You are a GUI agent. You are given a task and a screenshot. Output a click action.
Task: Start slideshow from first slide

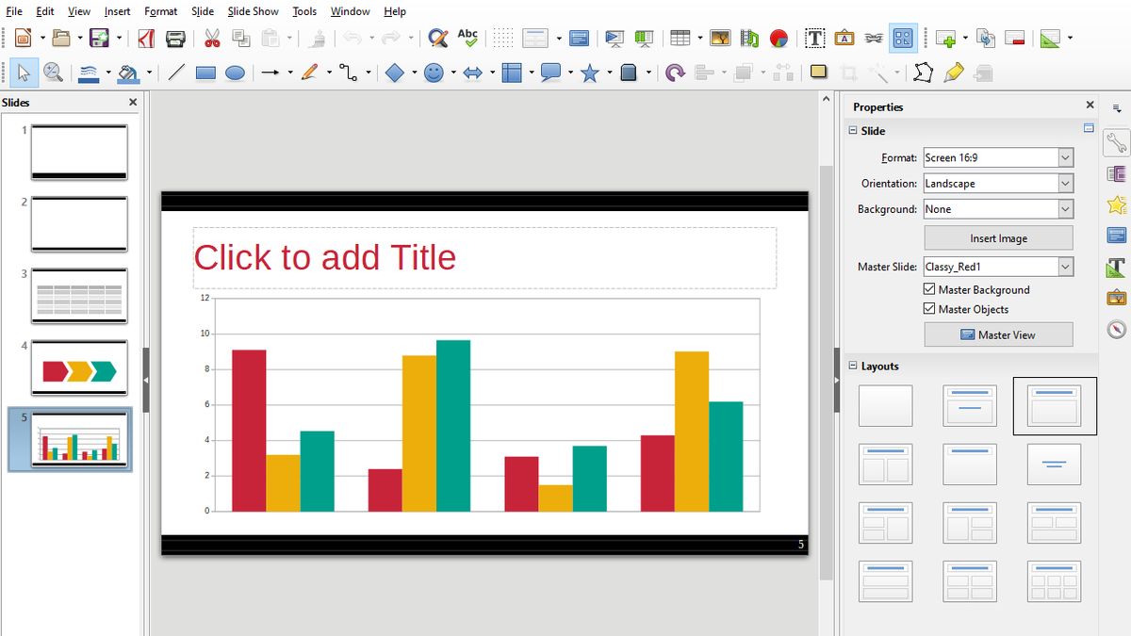(614, 38)
